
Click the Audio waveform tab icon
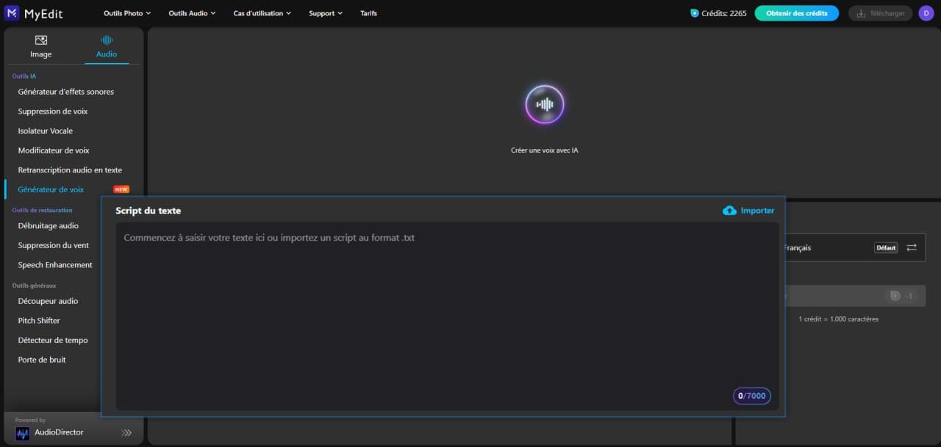(107, 40)
